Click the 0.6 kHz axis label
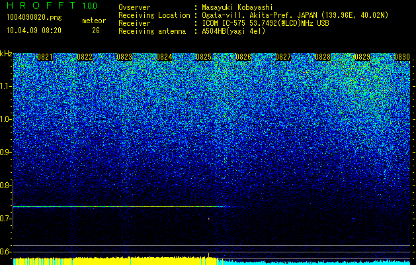Screen dimensions: 416x265 5,252
